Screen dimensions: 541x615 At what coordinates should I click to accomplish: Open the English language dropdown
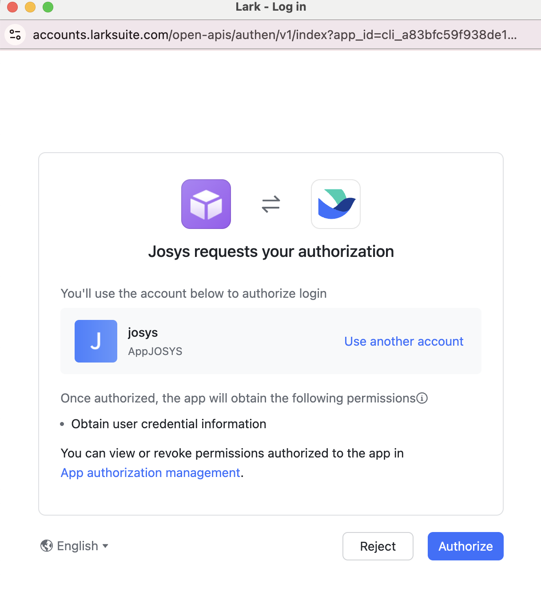(x=78, y=546)
